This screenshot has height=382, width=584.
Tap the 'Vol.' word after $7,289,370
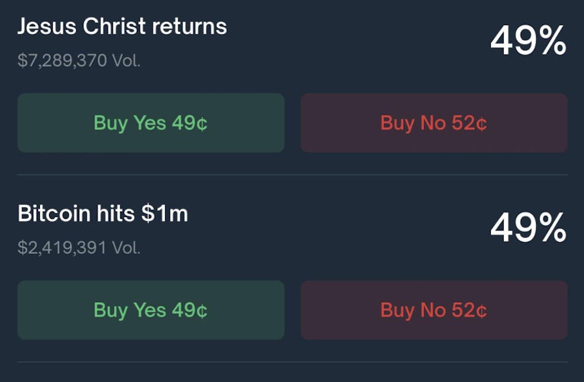pyautogui.click(x=126, y=61)
